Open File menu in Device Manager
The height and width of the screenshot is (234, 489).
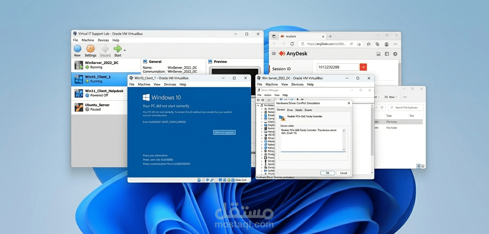(259, 95)
